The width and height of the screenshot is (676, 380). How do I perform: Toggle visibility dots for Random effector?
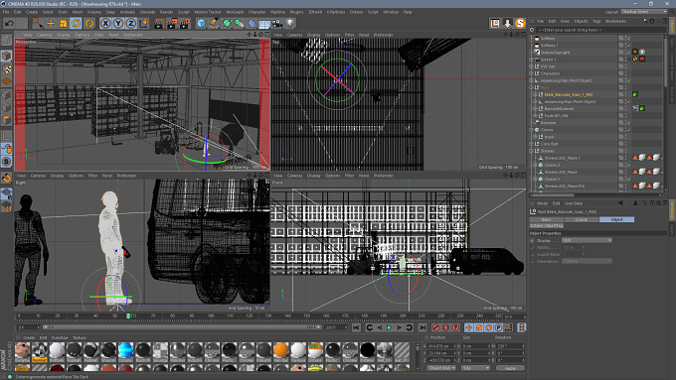[625, 123]
